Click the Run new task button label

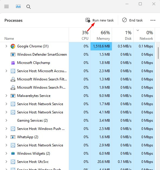pos(103,20)
